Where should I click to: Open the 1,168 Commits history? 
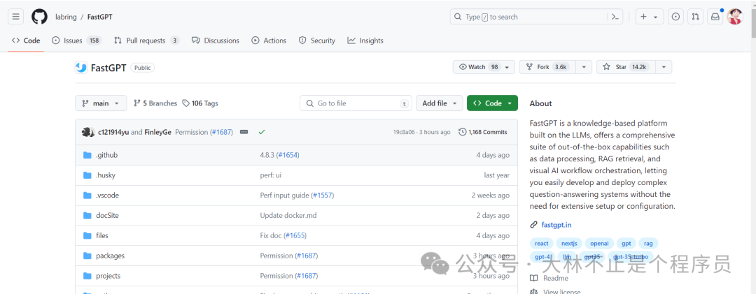coord(482,132)
